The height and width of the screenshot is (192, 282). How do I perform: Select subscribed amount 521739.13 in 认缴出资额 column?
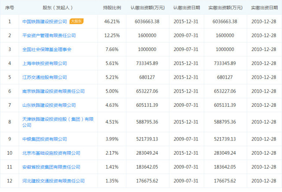(147, 139)
